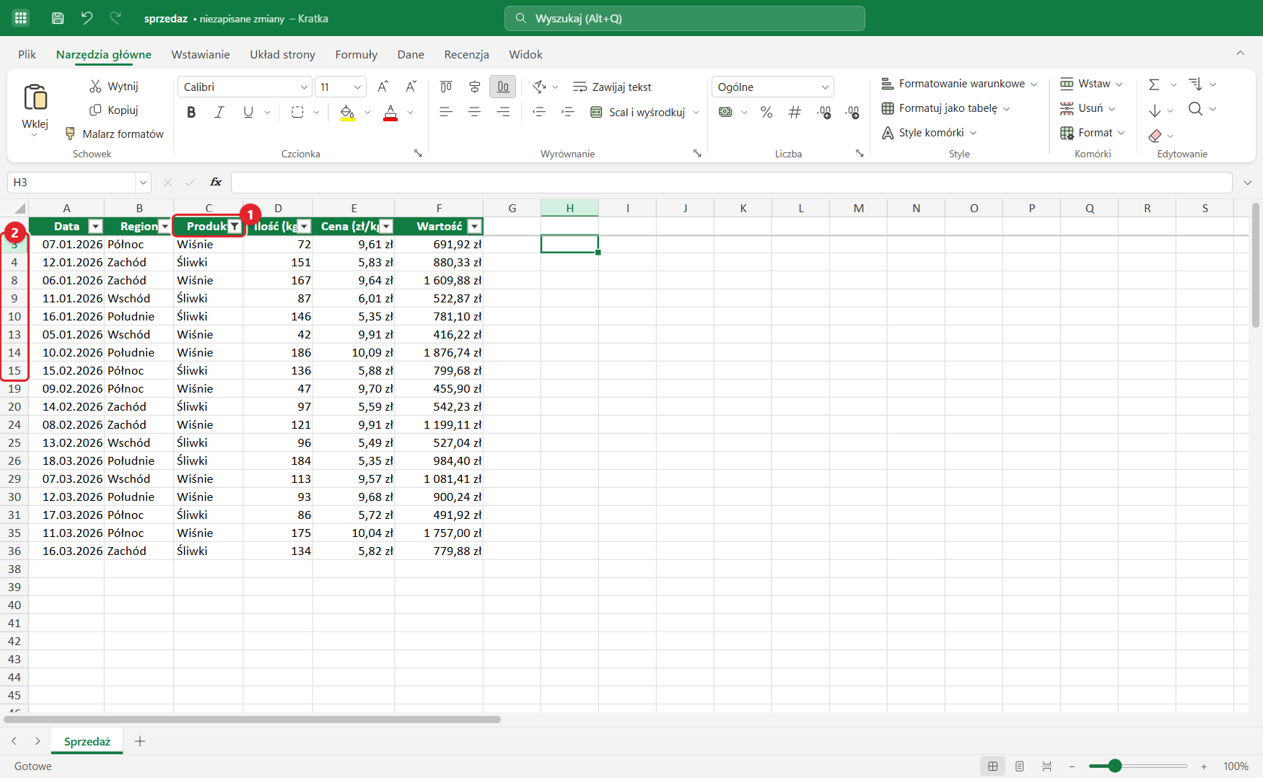Toggle Bold formatting

pos(191,112)
